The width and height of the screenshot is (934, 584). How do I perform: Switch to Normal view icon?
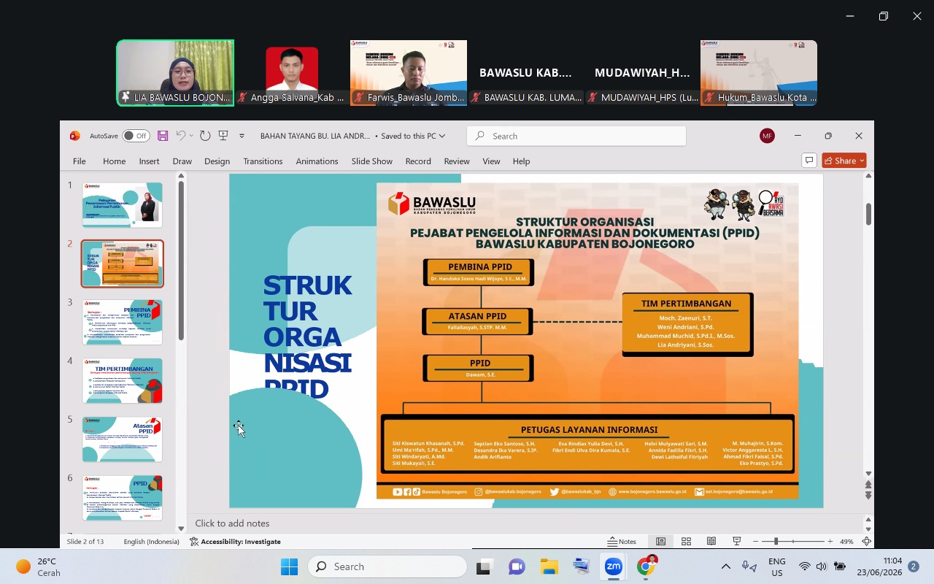[660, 542]
